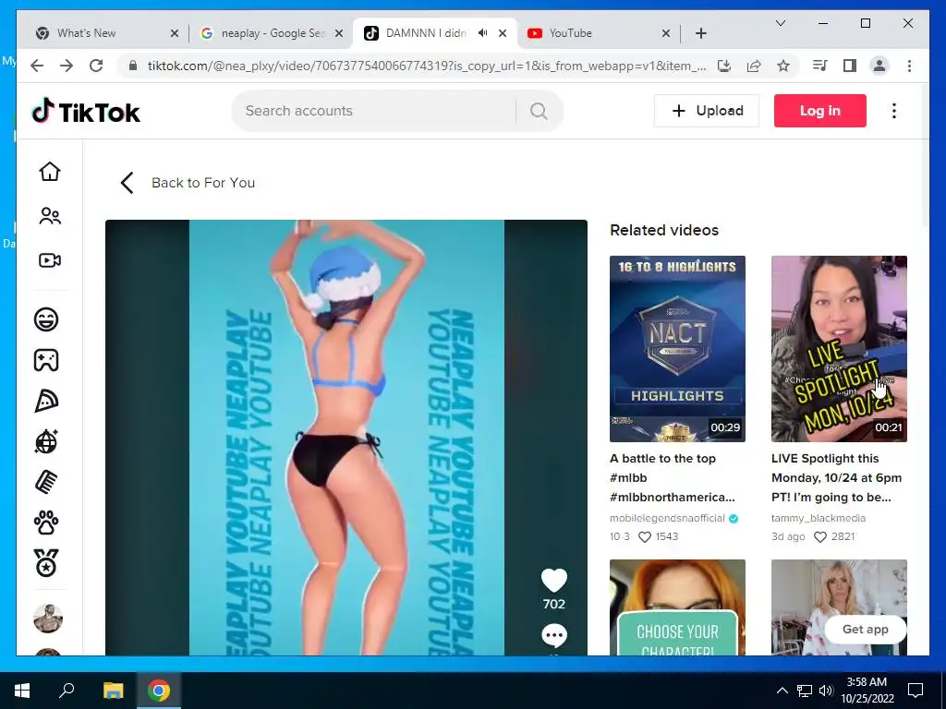Open the mobilelegendsnaofficial account link
Screen dimensions: 946x709
click(667, 519)
